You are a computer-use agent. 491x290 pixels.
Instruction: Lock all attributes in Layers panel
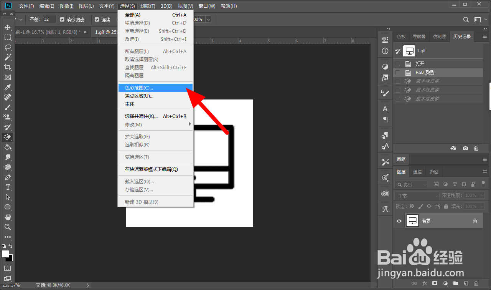pos(447,206)
